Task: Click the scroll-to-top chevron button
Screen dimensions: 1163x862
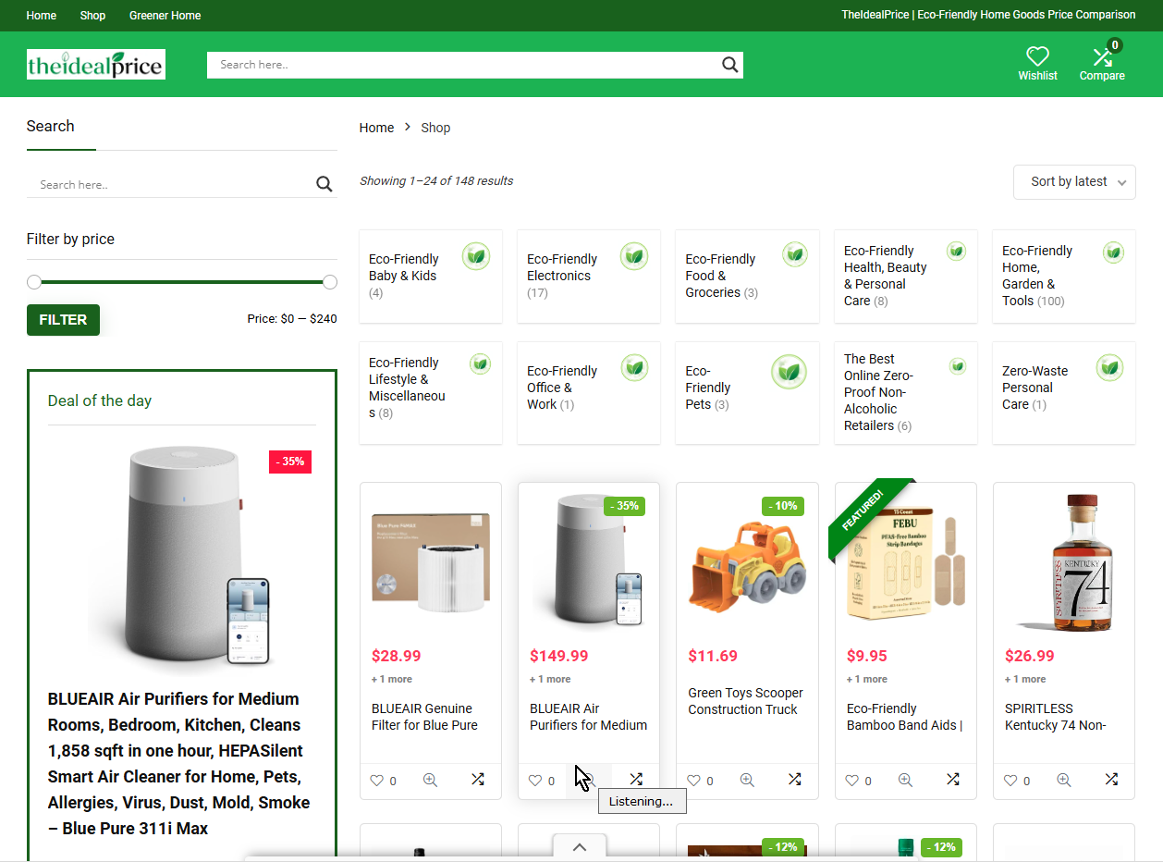Action: coord(580,847)
